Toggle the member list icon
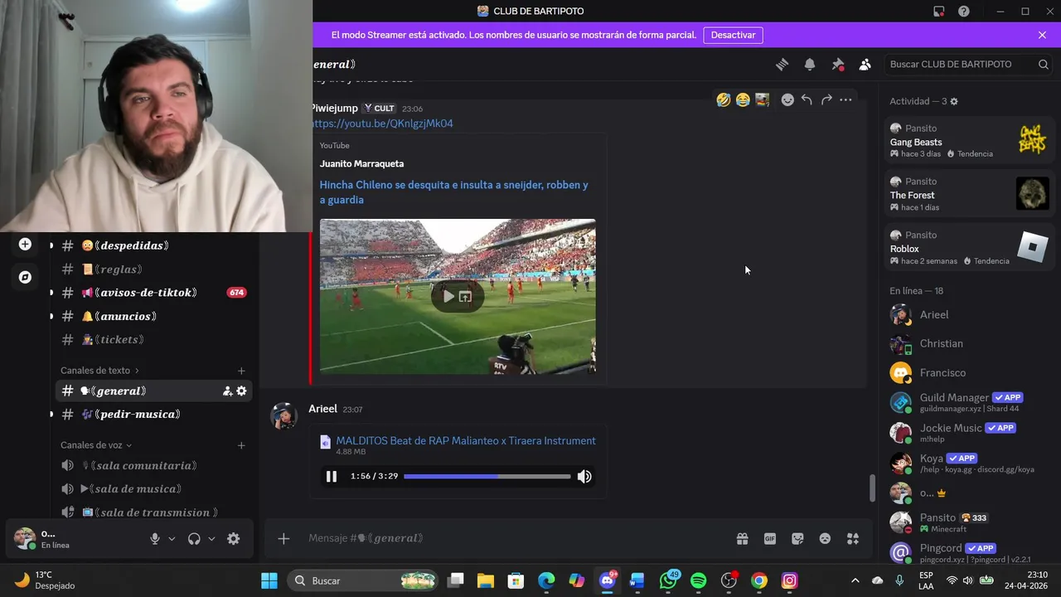 pyautogui.click(x=865, y=65)
